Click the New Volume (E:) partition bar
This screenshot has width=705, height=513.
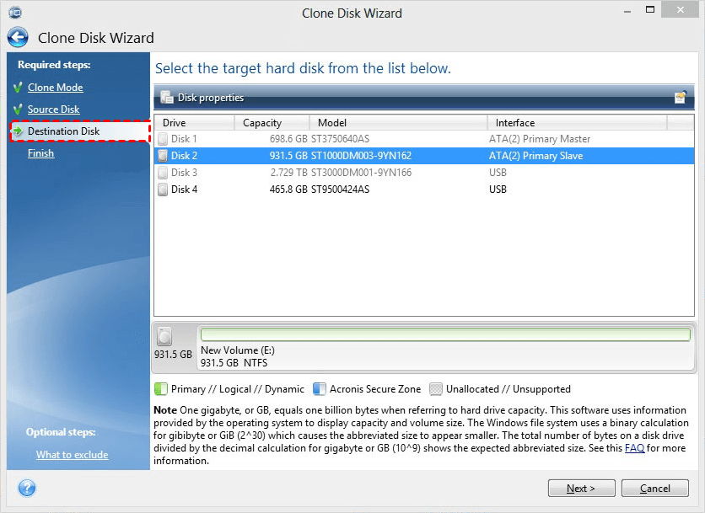click(445, 334)
